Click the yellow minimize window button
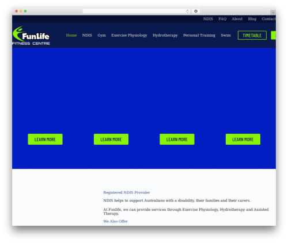Image resolution: width=288 pixels, height=243 pixels. (21, 11)
